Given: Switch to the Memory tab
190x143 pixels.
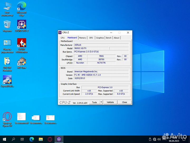Looking at the screenshot, I should 83,38.
